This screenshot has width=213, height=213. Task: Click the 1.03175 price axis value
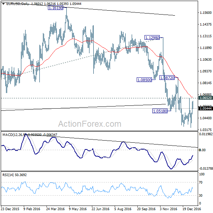pos(206,130)
